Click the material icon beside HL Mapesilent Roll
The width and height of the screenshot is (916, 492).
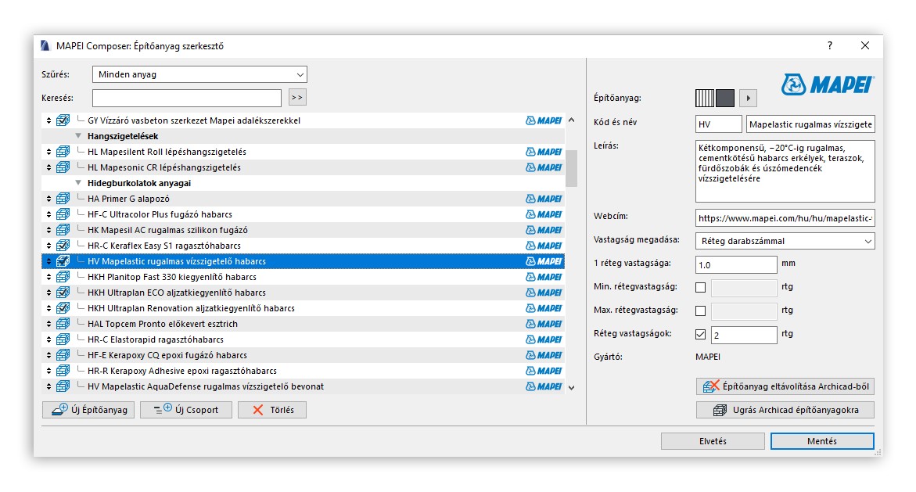click(63, 152)
